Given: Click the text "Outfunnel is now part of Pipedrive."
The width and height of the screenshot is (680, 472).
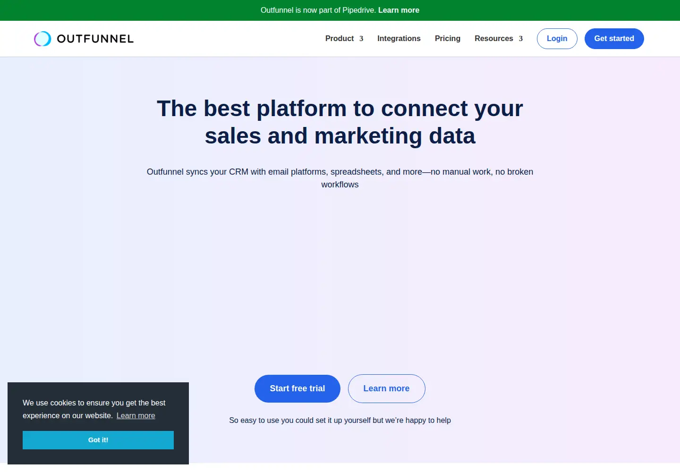Looking at the screenshot, I should click(x=318, y=10).
